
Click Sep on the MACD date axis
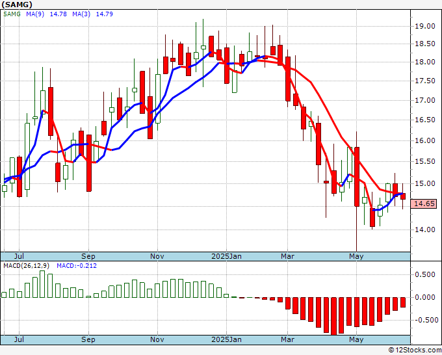tap(88, 339)
